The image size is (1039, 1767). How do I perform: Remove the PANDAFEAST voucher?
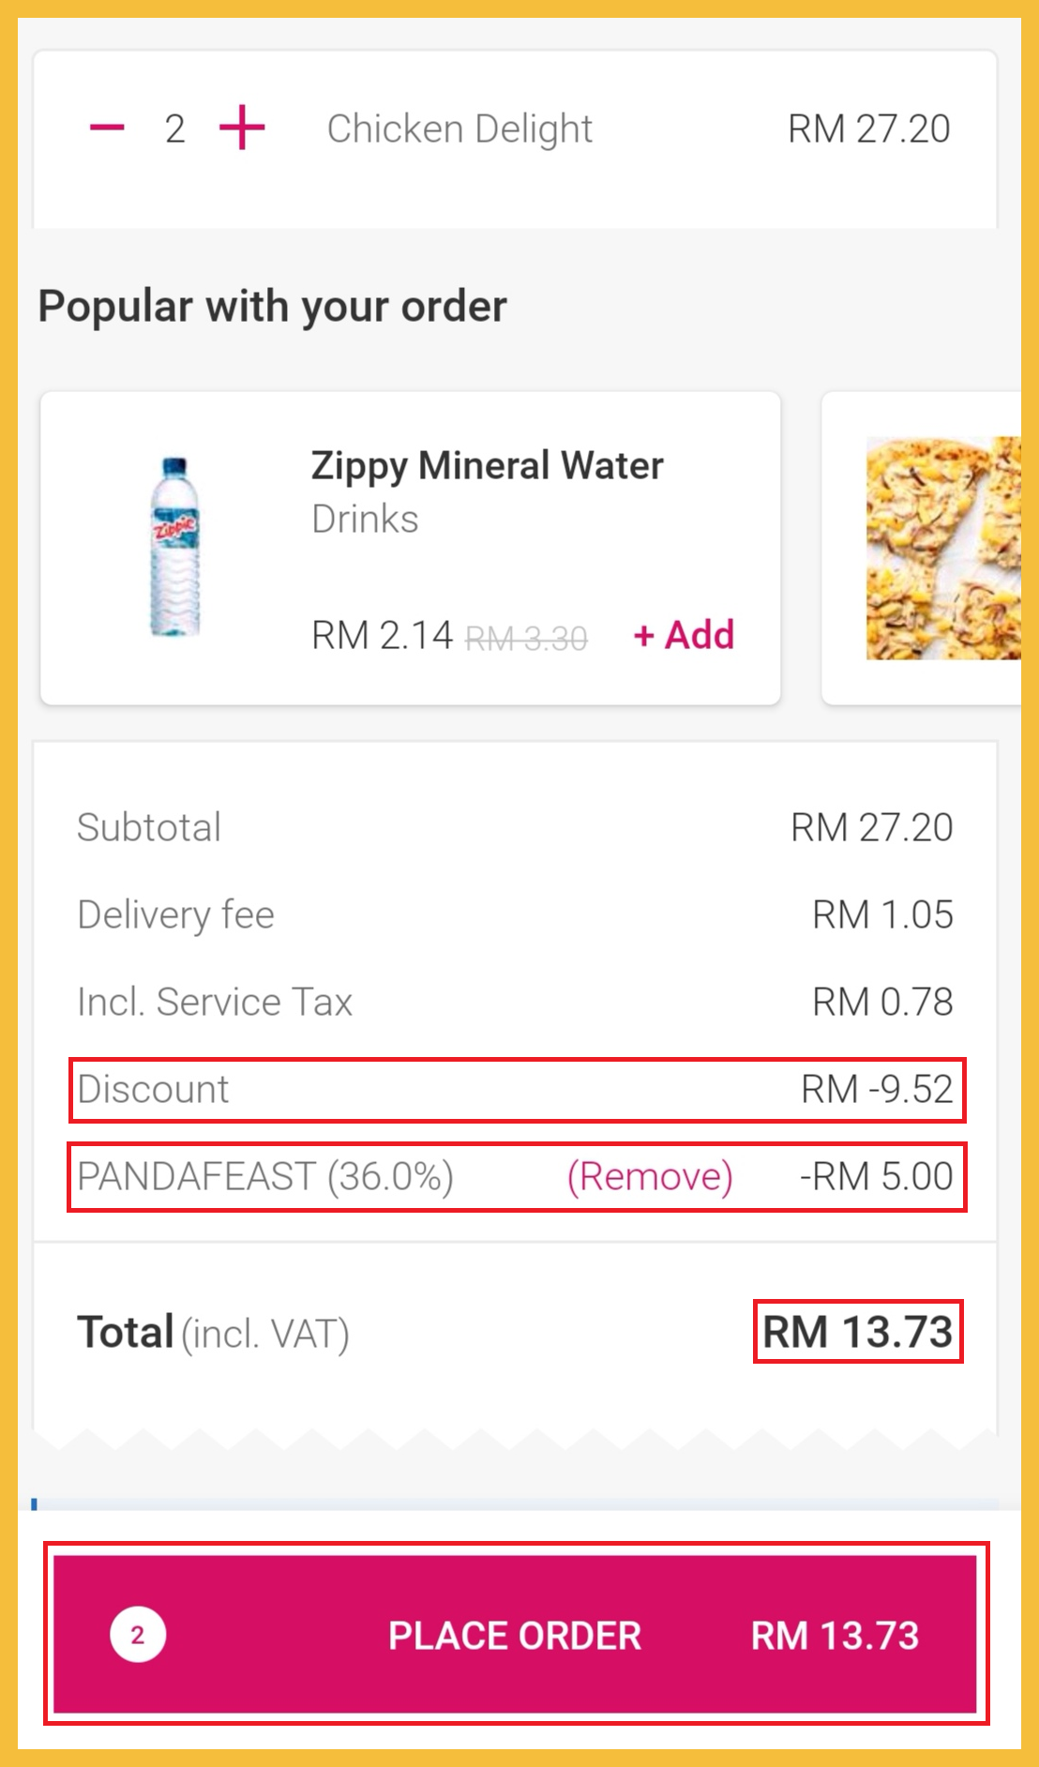point(650,1176)
